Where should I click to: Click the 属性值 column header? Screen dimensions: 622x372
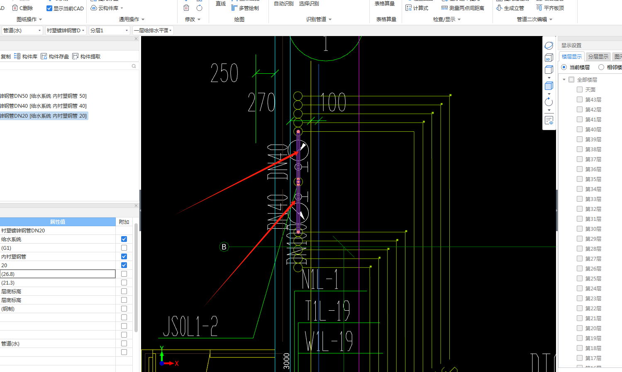click(58, 222)
